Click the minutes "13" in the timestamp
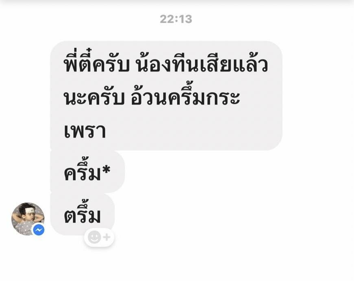 [x=185, y=19]
